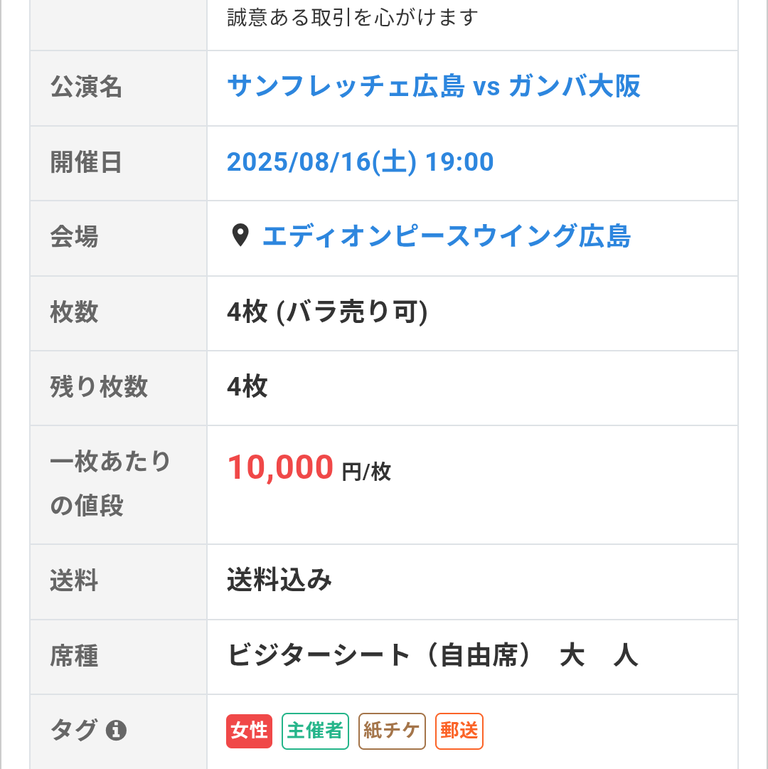Click the 誠意ある取引を心がけます comment text
The height and width of the screenshot is (769, 768).
pyautogui.click(x=353, y=18)
